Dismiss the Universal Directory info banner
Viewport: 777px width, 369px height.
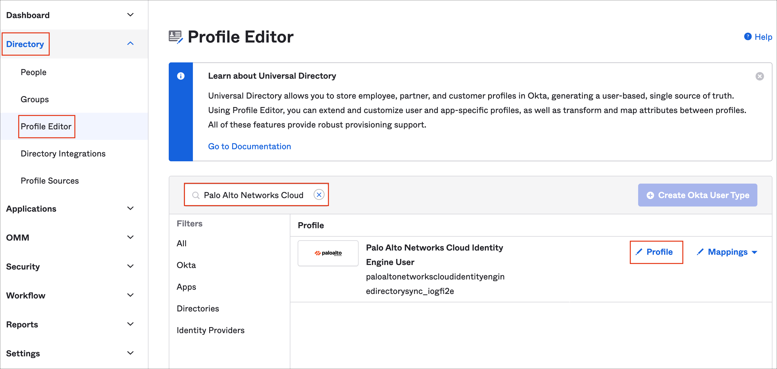click(x=759, y=76)
